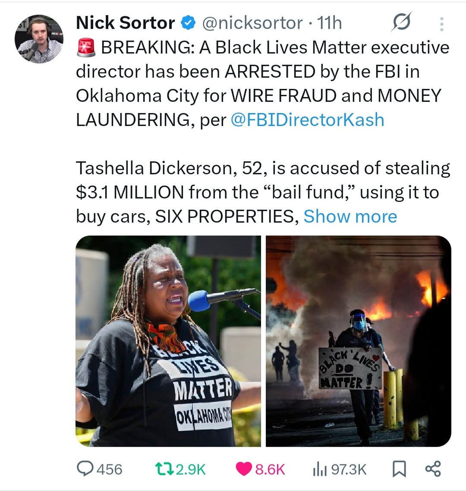Viewport: 466px width, 491px height.
Task: Open Nick Sortor's profile avatar
Action: tap(39, 39)
